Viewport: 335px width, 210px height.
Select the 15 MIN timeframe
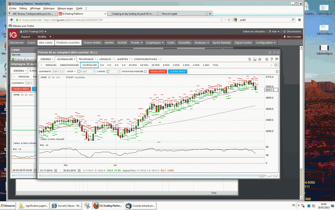(x=144, y=65)
